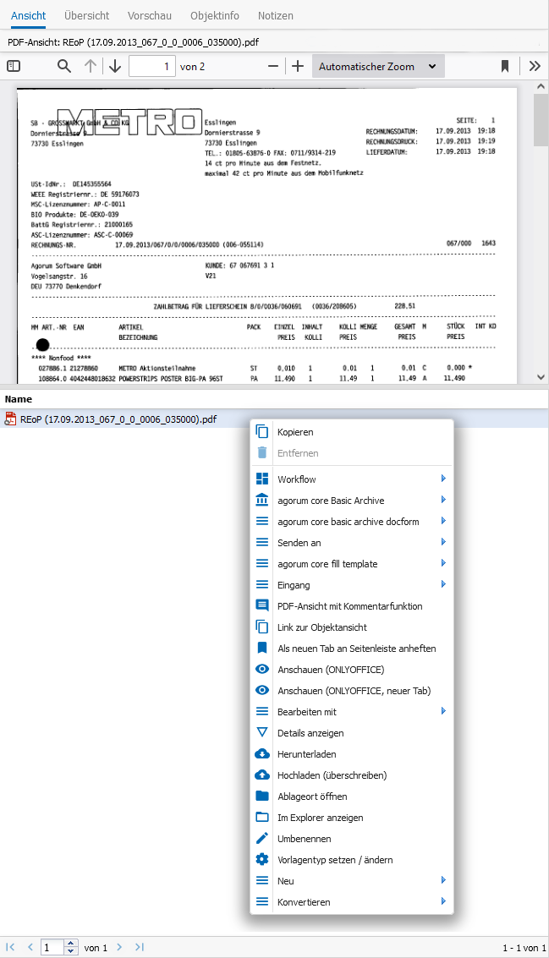Image resolution: width=549 pixels, height=958 pixels.
Task: Toggle the PDF sidebar panel icon
Action: tap(14, 66)
